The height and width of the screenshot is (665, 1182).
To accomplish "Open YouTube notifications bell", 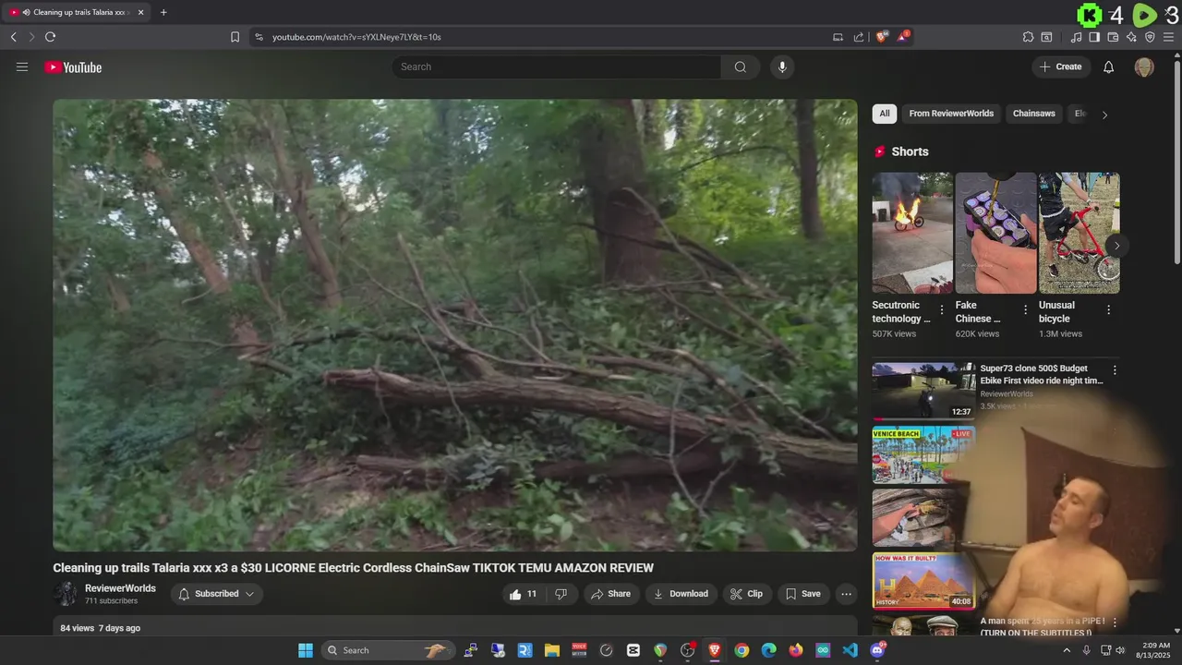I will pyautogui.click(x=1109, y=66).
